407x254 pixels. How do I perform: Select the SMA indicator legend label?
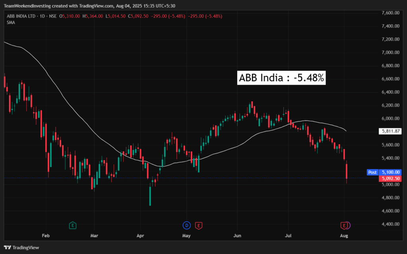coord(11,23)
